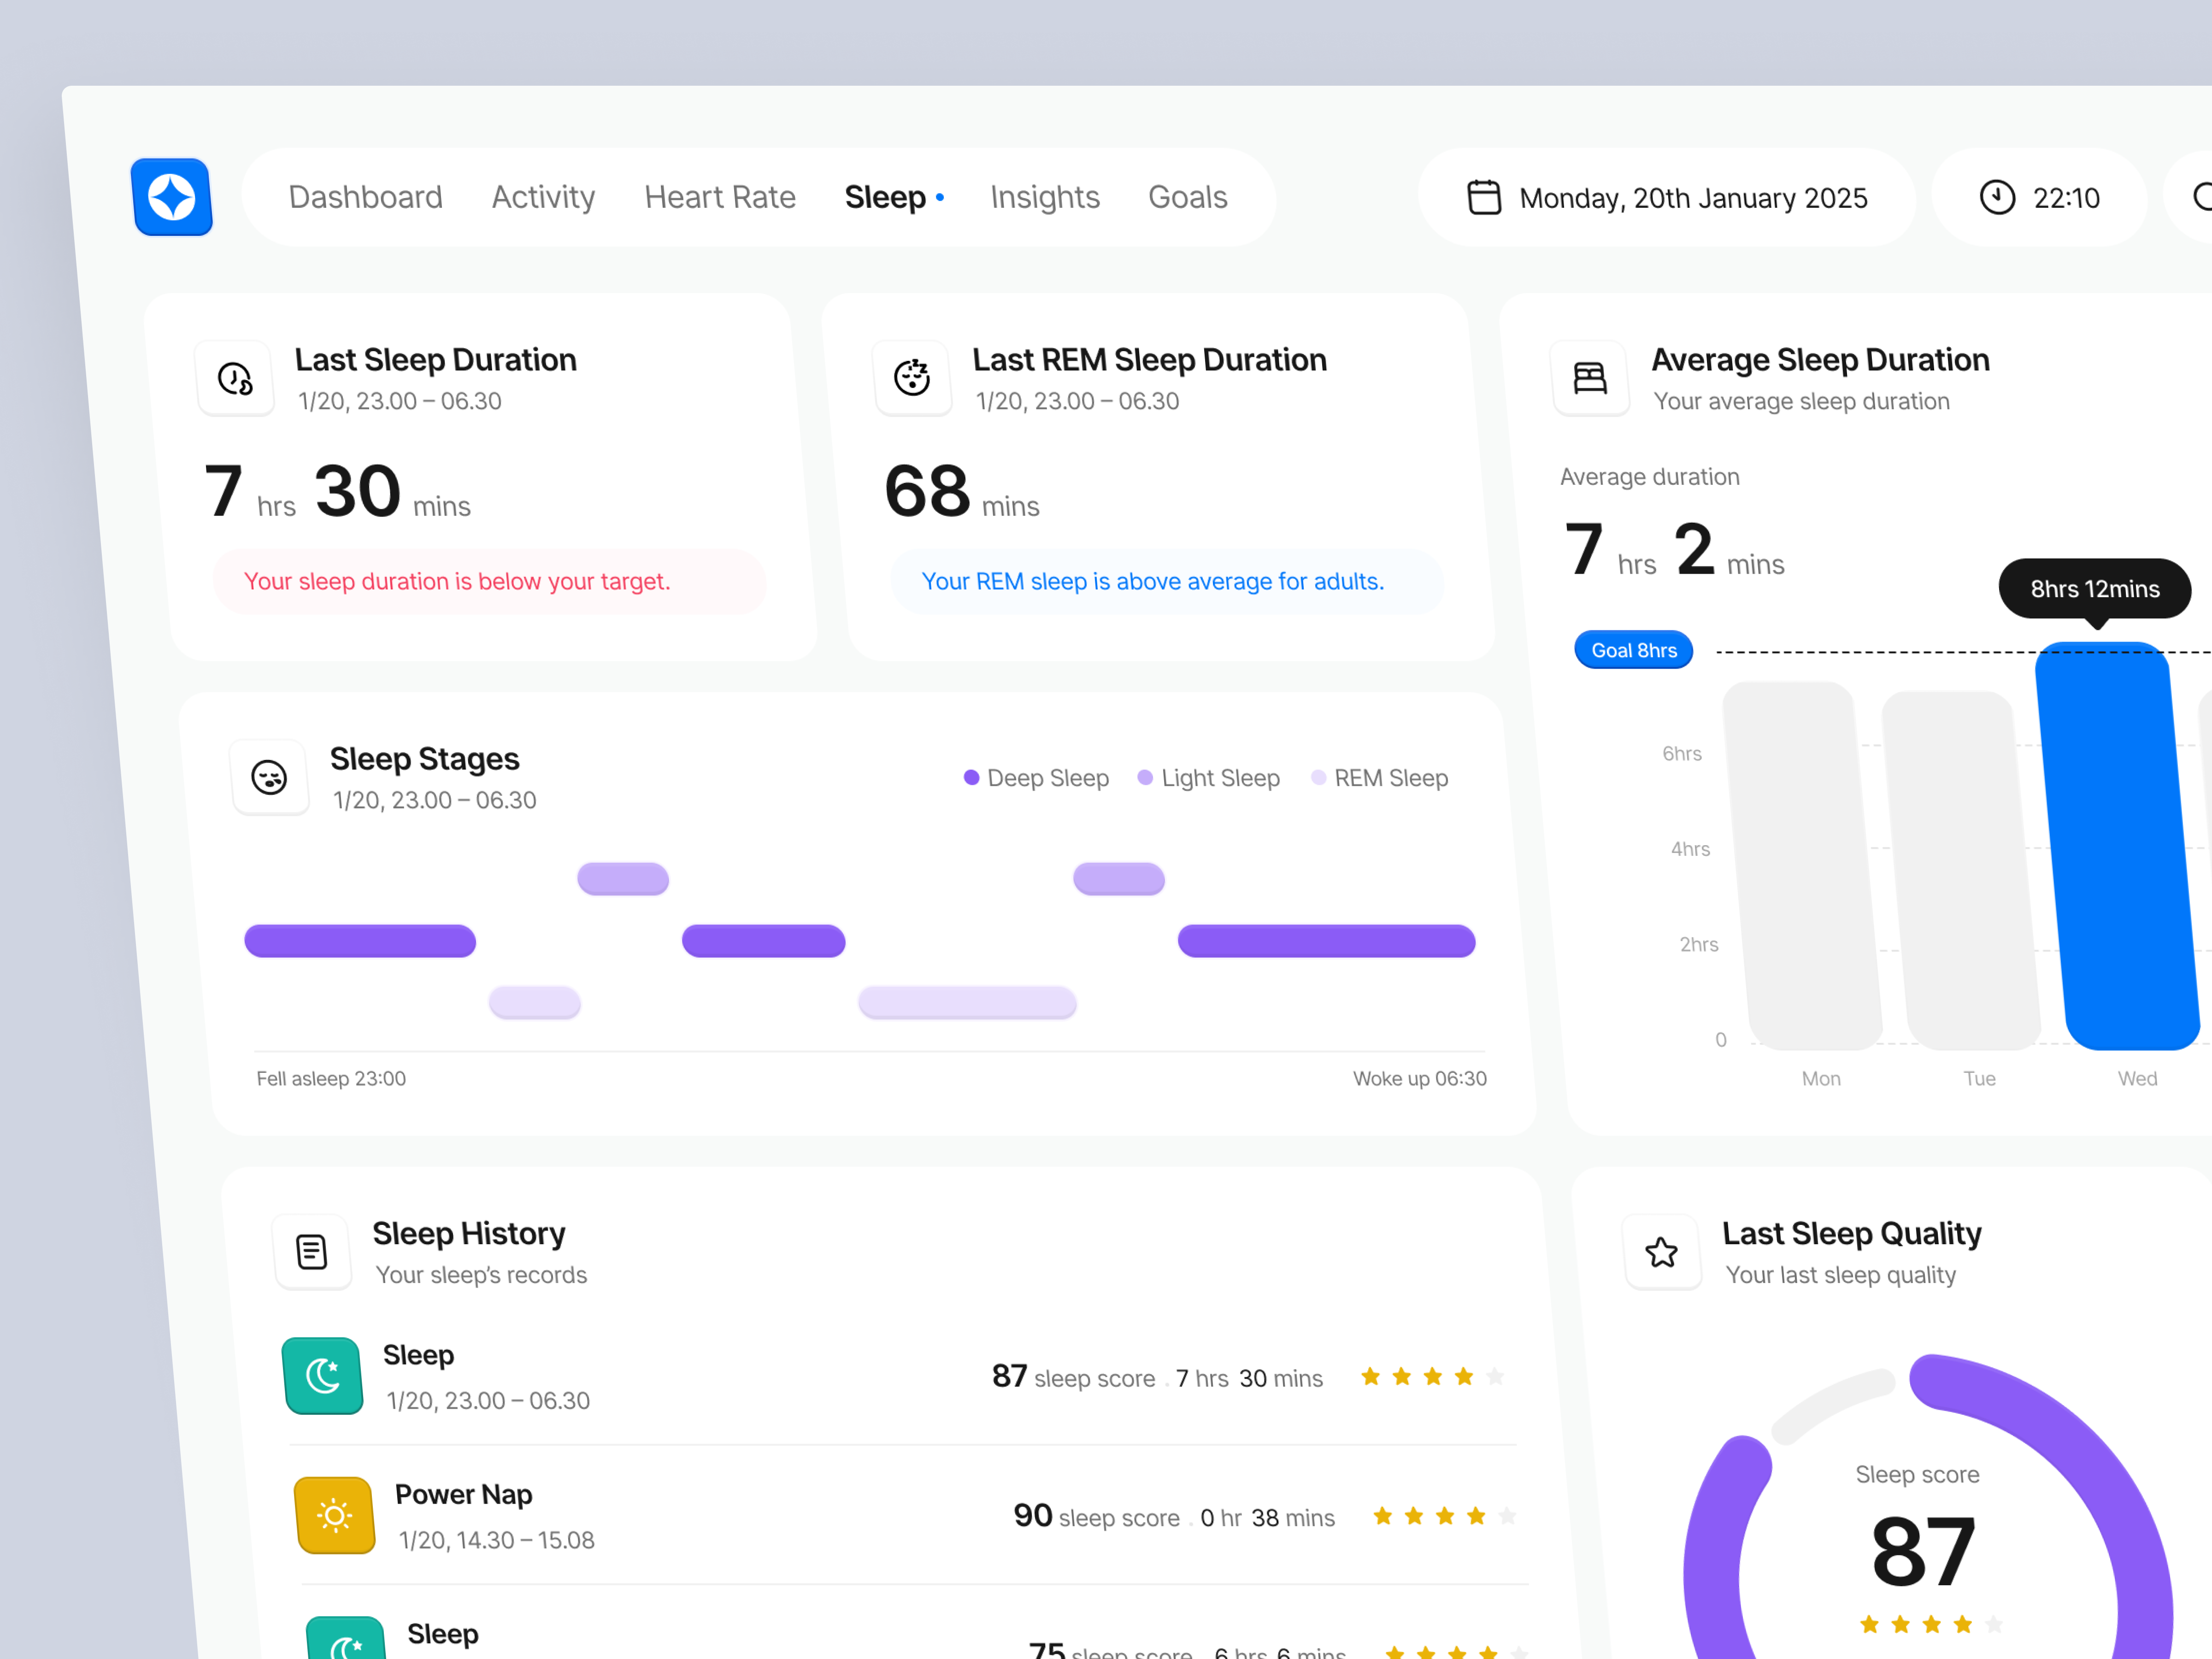Click the app logo icon

pos(171,196)
